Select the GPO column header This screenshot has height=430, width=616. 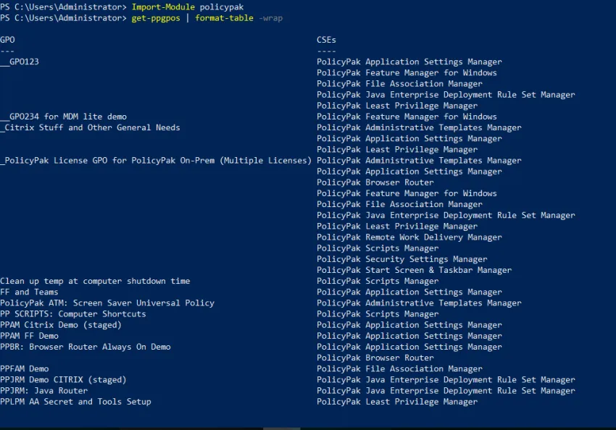(x=7, y=40)
